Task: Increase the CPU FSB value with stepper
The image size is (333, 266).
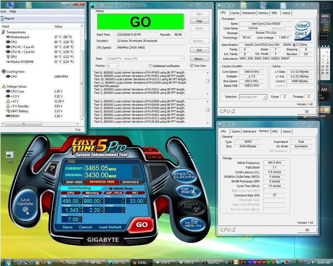Action: 80,200
